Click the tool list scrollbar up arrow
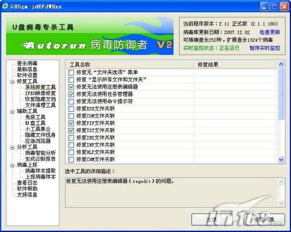The width and height of the screenshot is (291, 232). pyautogui.click(x=281, y=64)
